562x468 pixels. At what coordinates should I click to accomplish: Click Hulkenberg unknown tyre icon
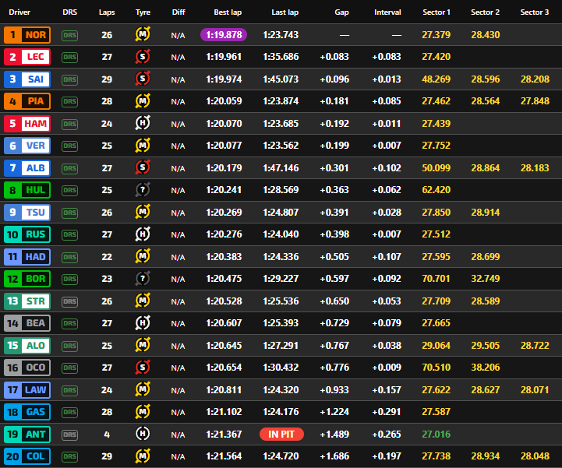[x=143, y=190]
